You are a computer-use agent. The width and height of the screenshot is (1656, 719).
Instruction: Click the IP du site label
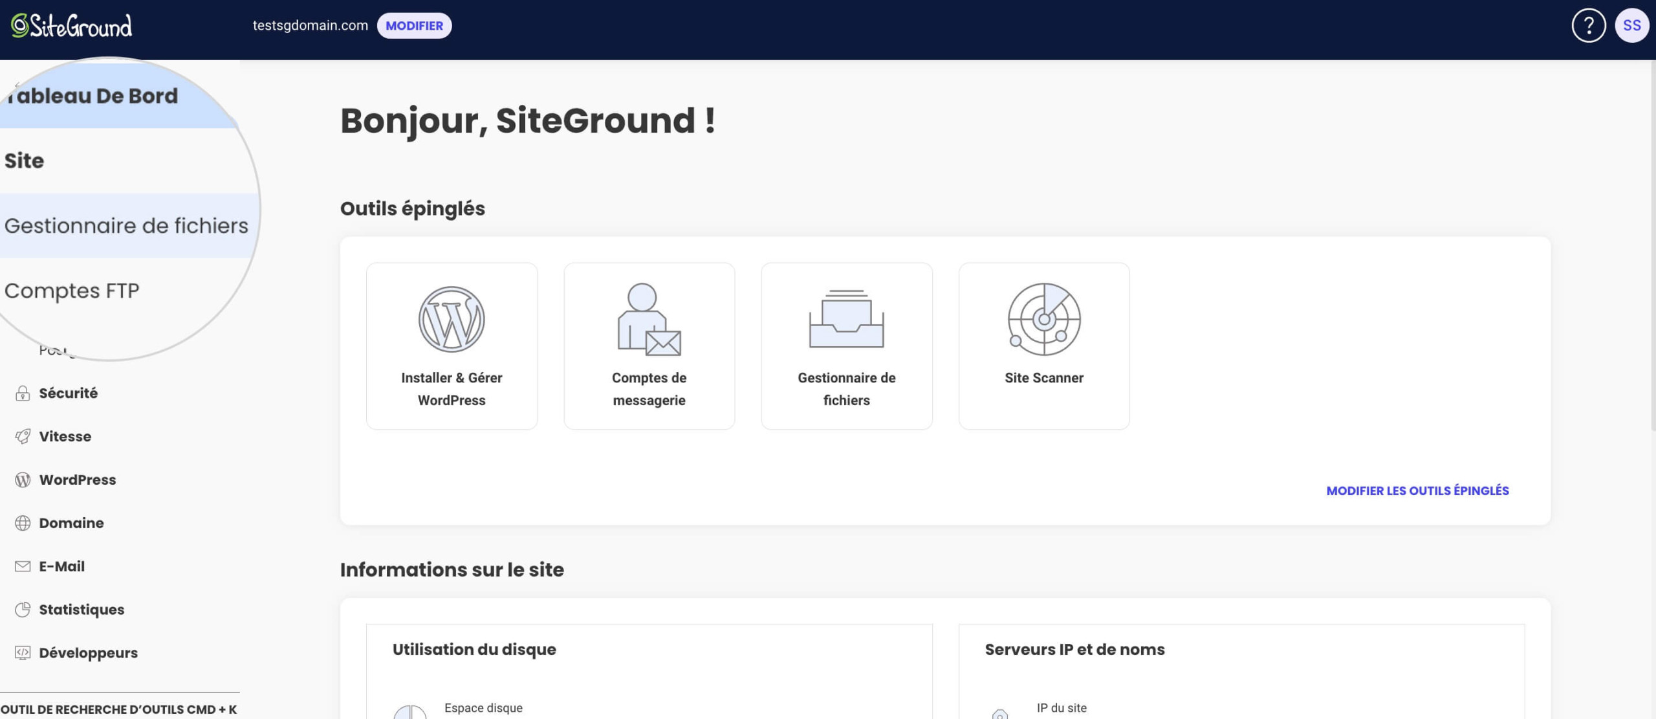click(1062, 708)
